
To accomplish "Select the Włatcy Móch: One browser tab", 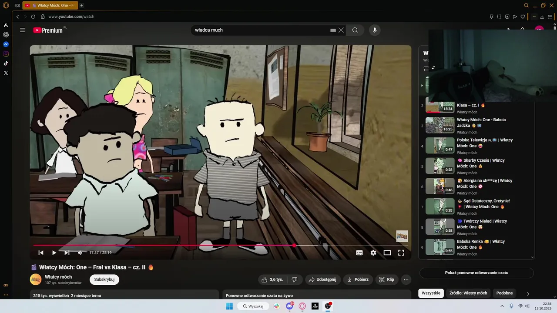I will tap(50, 6).
